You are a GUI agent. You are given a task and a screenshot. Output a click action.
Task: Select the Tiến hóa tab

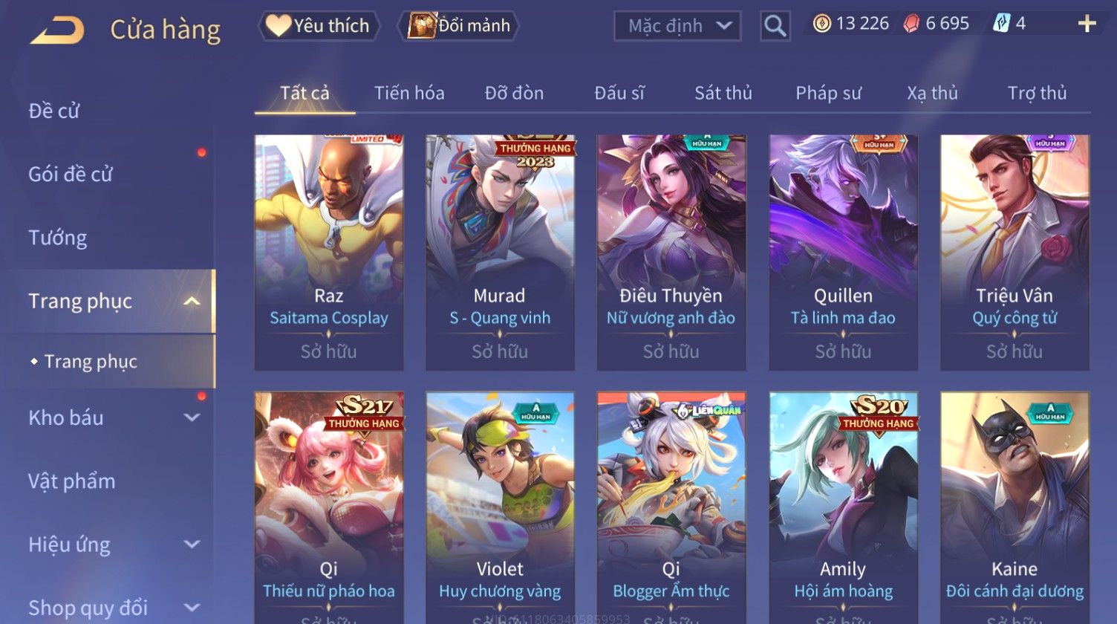409,93
